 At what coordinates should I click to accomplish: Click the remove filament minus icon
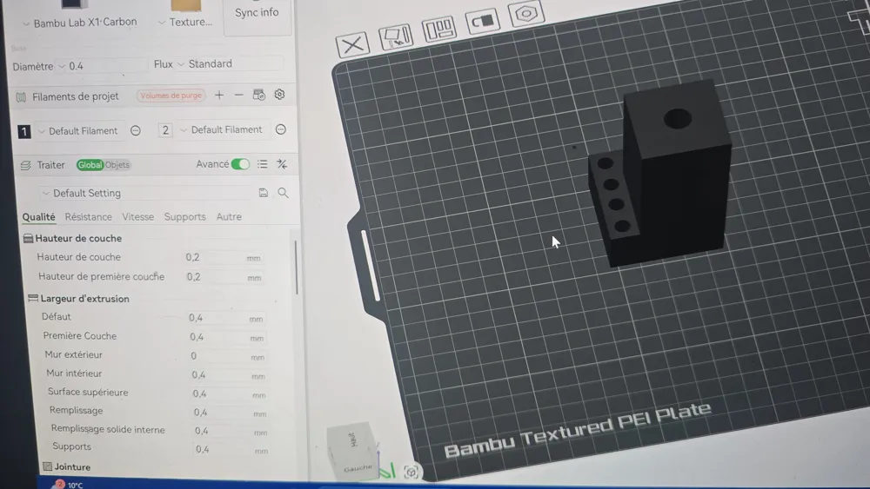click(x=238, y=96)
